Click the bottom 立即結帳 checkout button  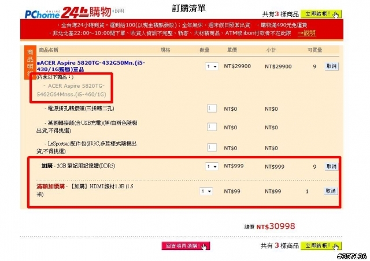[321, 245]
